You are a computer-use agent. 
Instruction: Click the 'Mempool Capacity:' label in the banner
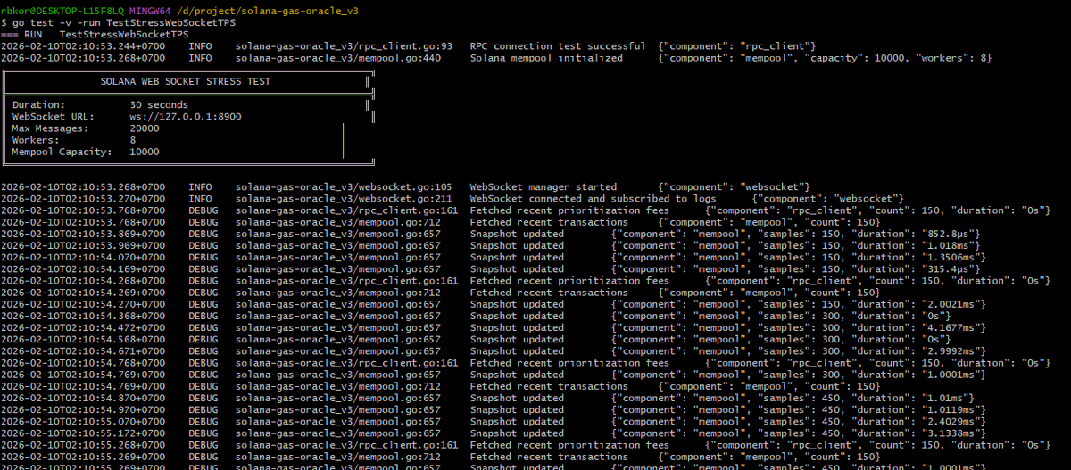pyautogui.click(x=62, y=152)
